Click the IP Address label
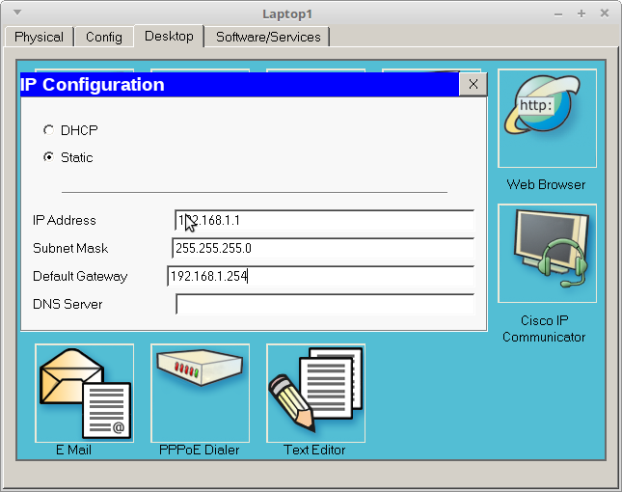The image size is (622, 492). tap(65, 220)
